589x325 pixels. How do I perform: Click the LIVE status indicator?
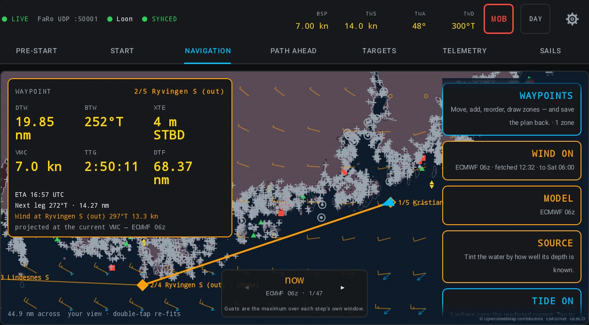tap(15, 19)
